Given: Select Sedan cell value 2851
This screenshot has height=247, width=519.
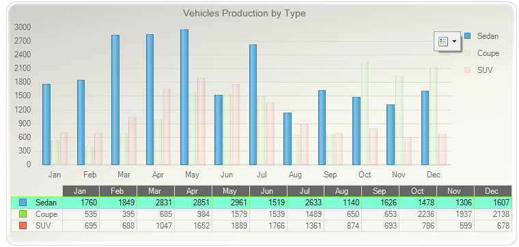Looking at the screenshot, I should tap(193, 203).
